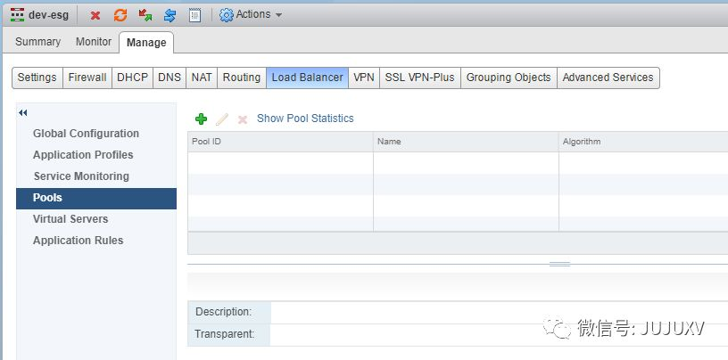Select the Load Balancer sub-tab

click(x=308, y=78)
